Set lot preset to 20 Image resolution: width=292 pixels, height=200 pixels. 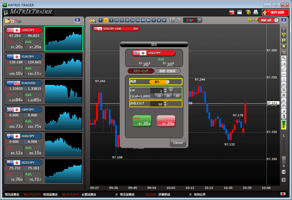click(x=168, y=96)
